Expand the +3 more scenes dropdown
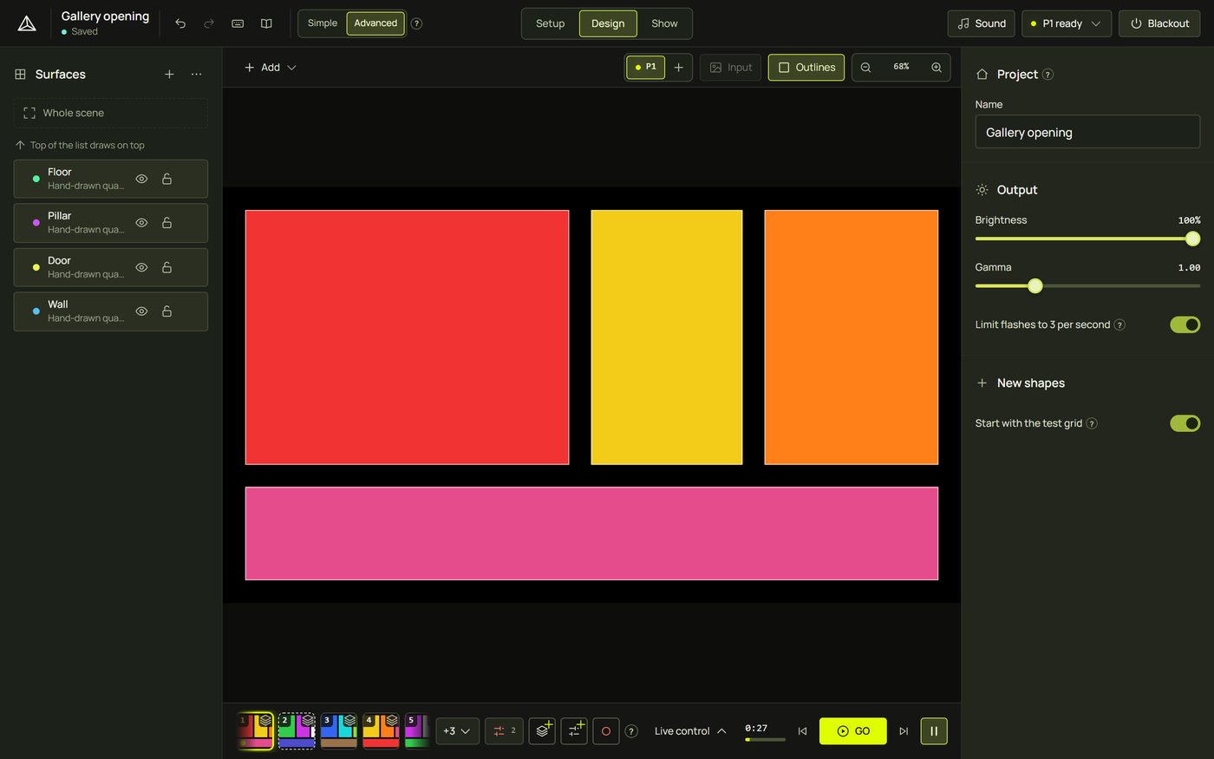Screen dimensions: 1214x759 point(457,731)
